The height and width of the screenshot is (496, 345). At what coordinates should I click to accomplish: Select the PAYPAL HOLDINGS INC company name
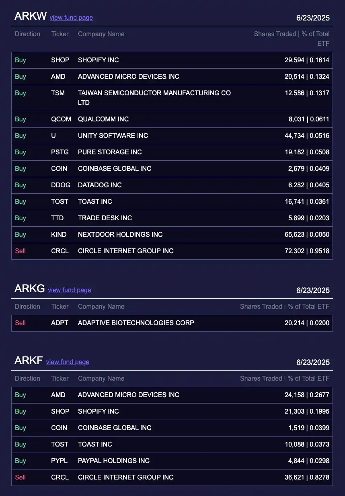click(x=114, y=461)
